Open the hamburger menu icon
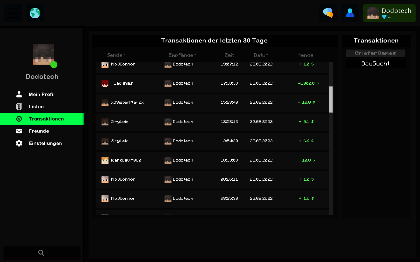Viewport: 420px width, 262px height. 13,13
